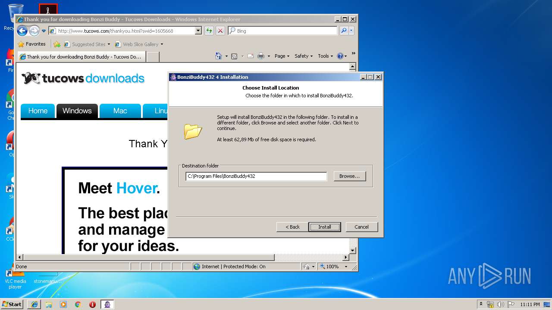Viewport: 552px width, 310px height.
Task: Expand the Web Slice Gallery dropdown
Action: tap(162, 44)
